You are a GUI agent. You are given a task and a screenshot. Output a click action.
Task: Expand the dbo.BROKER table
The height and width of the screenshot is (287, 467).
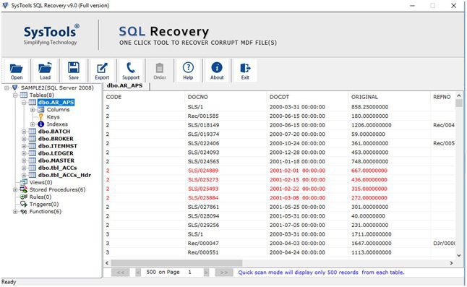click(24, 139)
